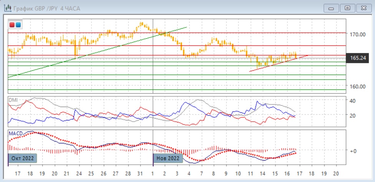Image resolution: width=375 pixels, height=182 pixels.
Task: Click the red square button above the chart
Action: (x=12, y=25)
